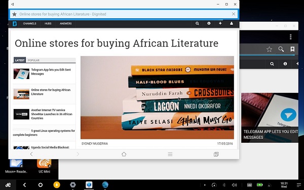This screenshot has height=190, width=304.
Task: Click the browser home icon
Action: tap(124, 154)
